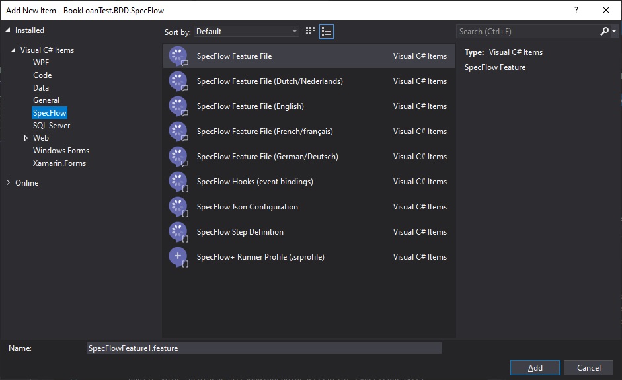
Task: Select the Online label
Action: [27, 183]
